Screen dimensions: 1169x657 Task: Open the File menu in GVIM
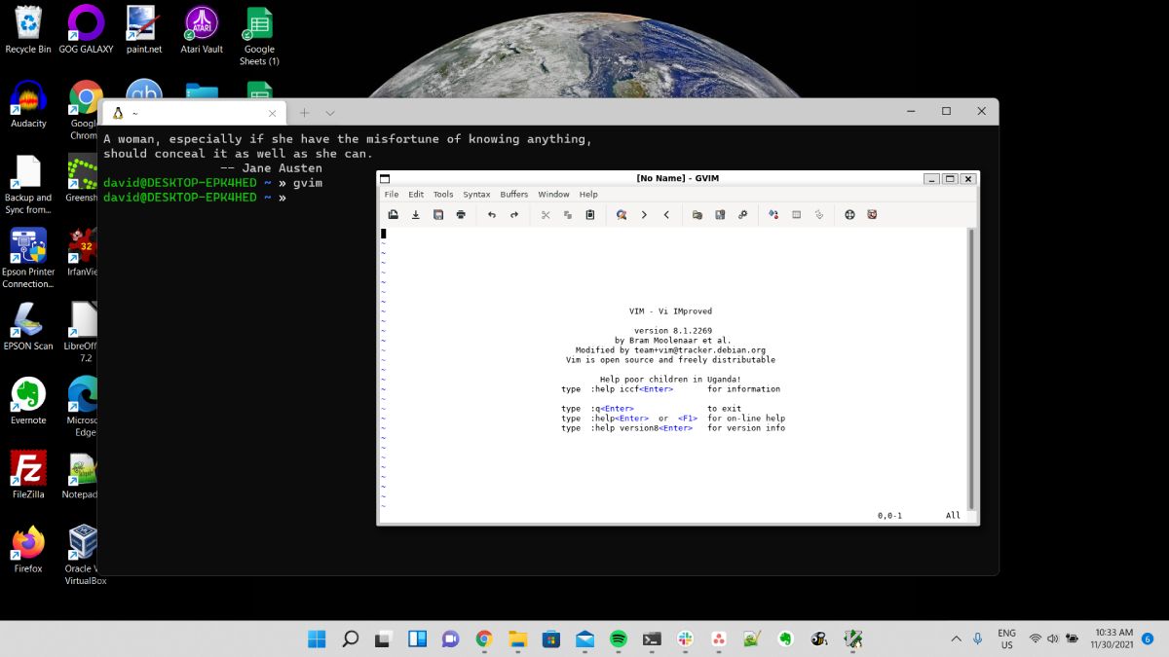coord(392,195)
